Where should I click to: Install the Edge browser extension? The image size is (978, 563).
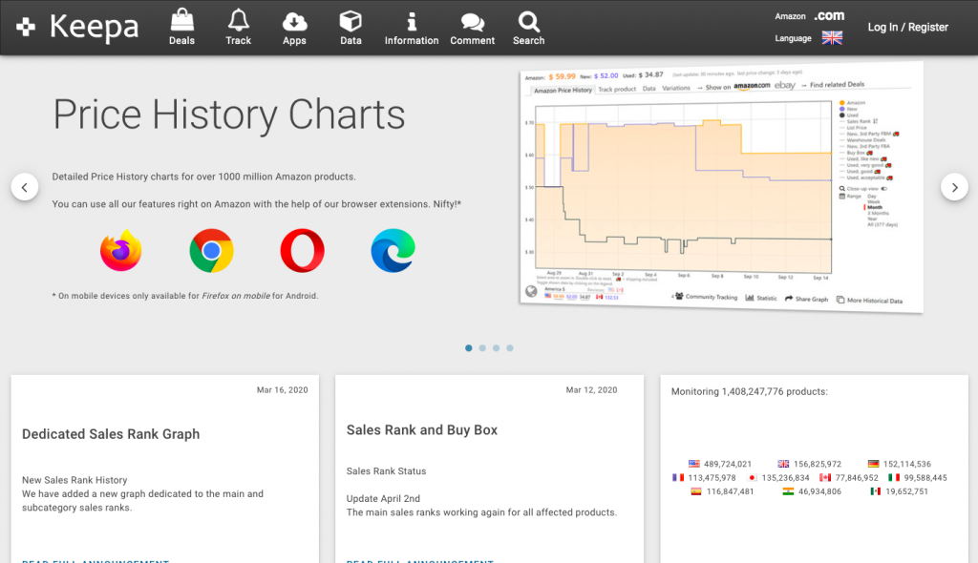point(393,251)
